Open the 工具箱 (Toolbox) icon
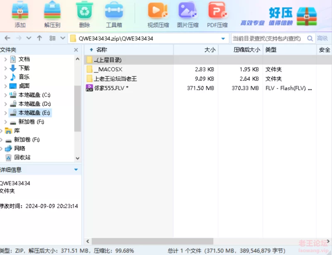 [114, 12]
